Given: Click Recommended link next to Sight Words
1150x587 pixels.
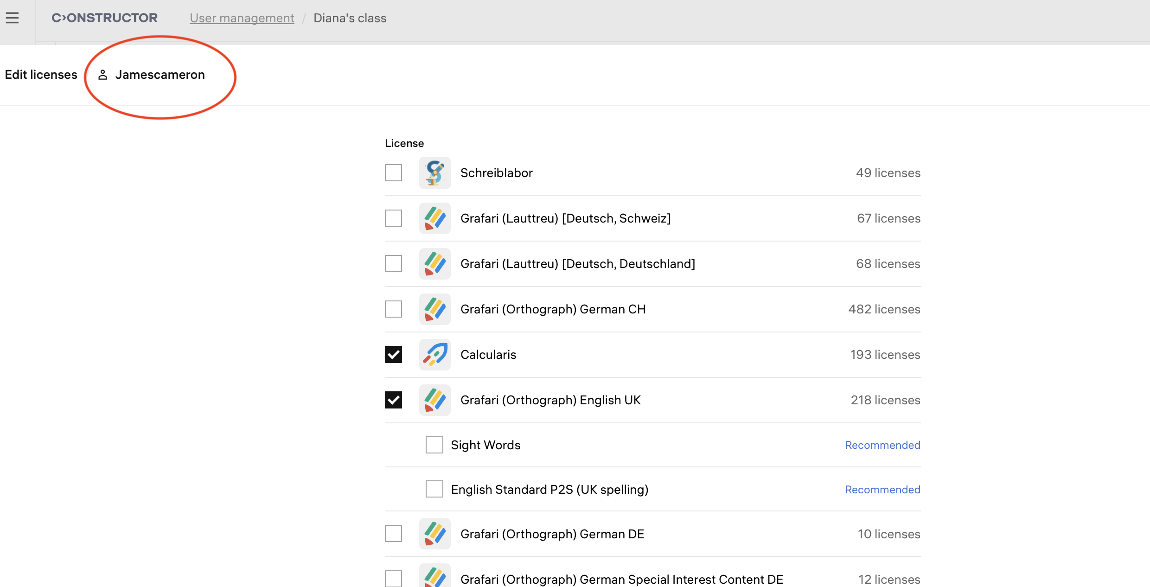Looking at the screenshot, I should tap(882, 445).
